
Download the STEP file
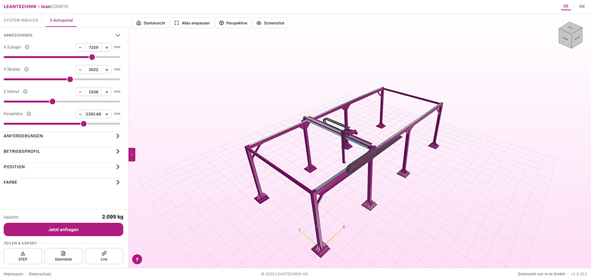point(22,256)
